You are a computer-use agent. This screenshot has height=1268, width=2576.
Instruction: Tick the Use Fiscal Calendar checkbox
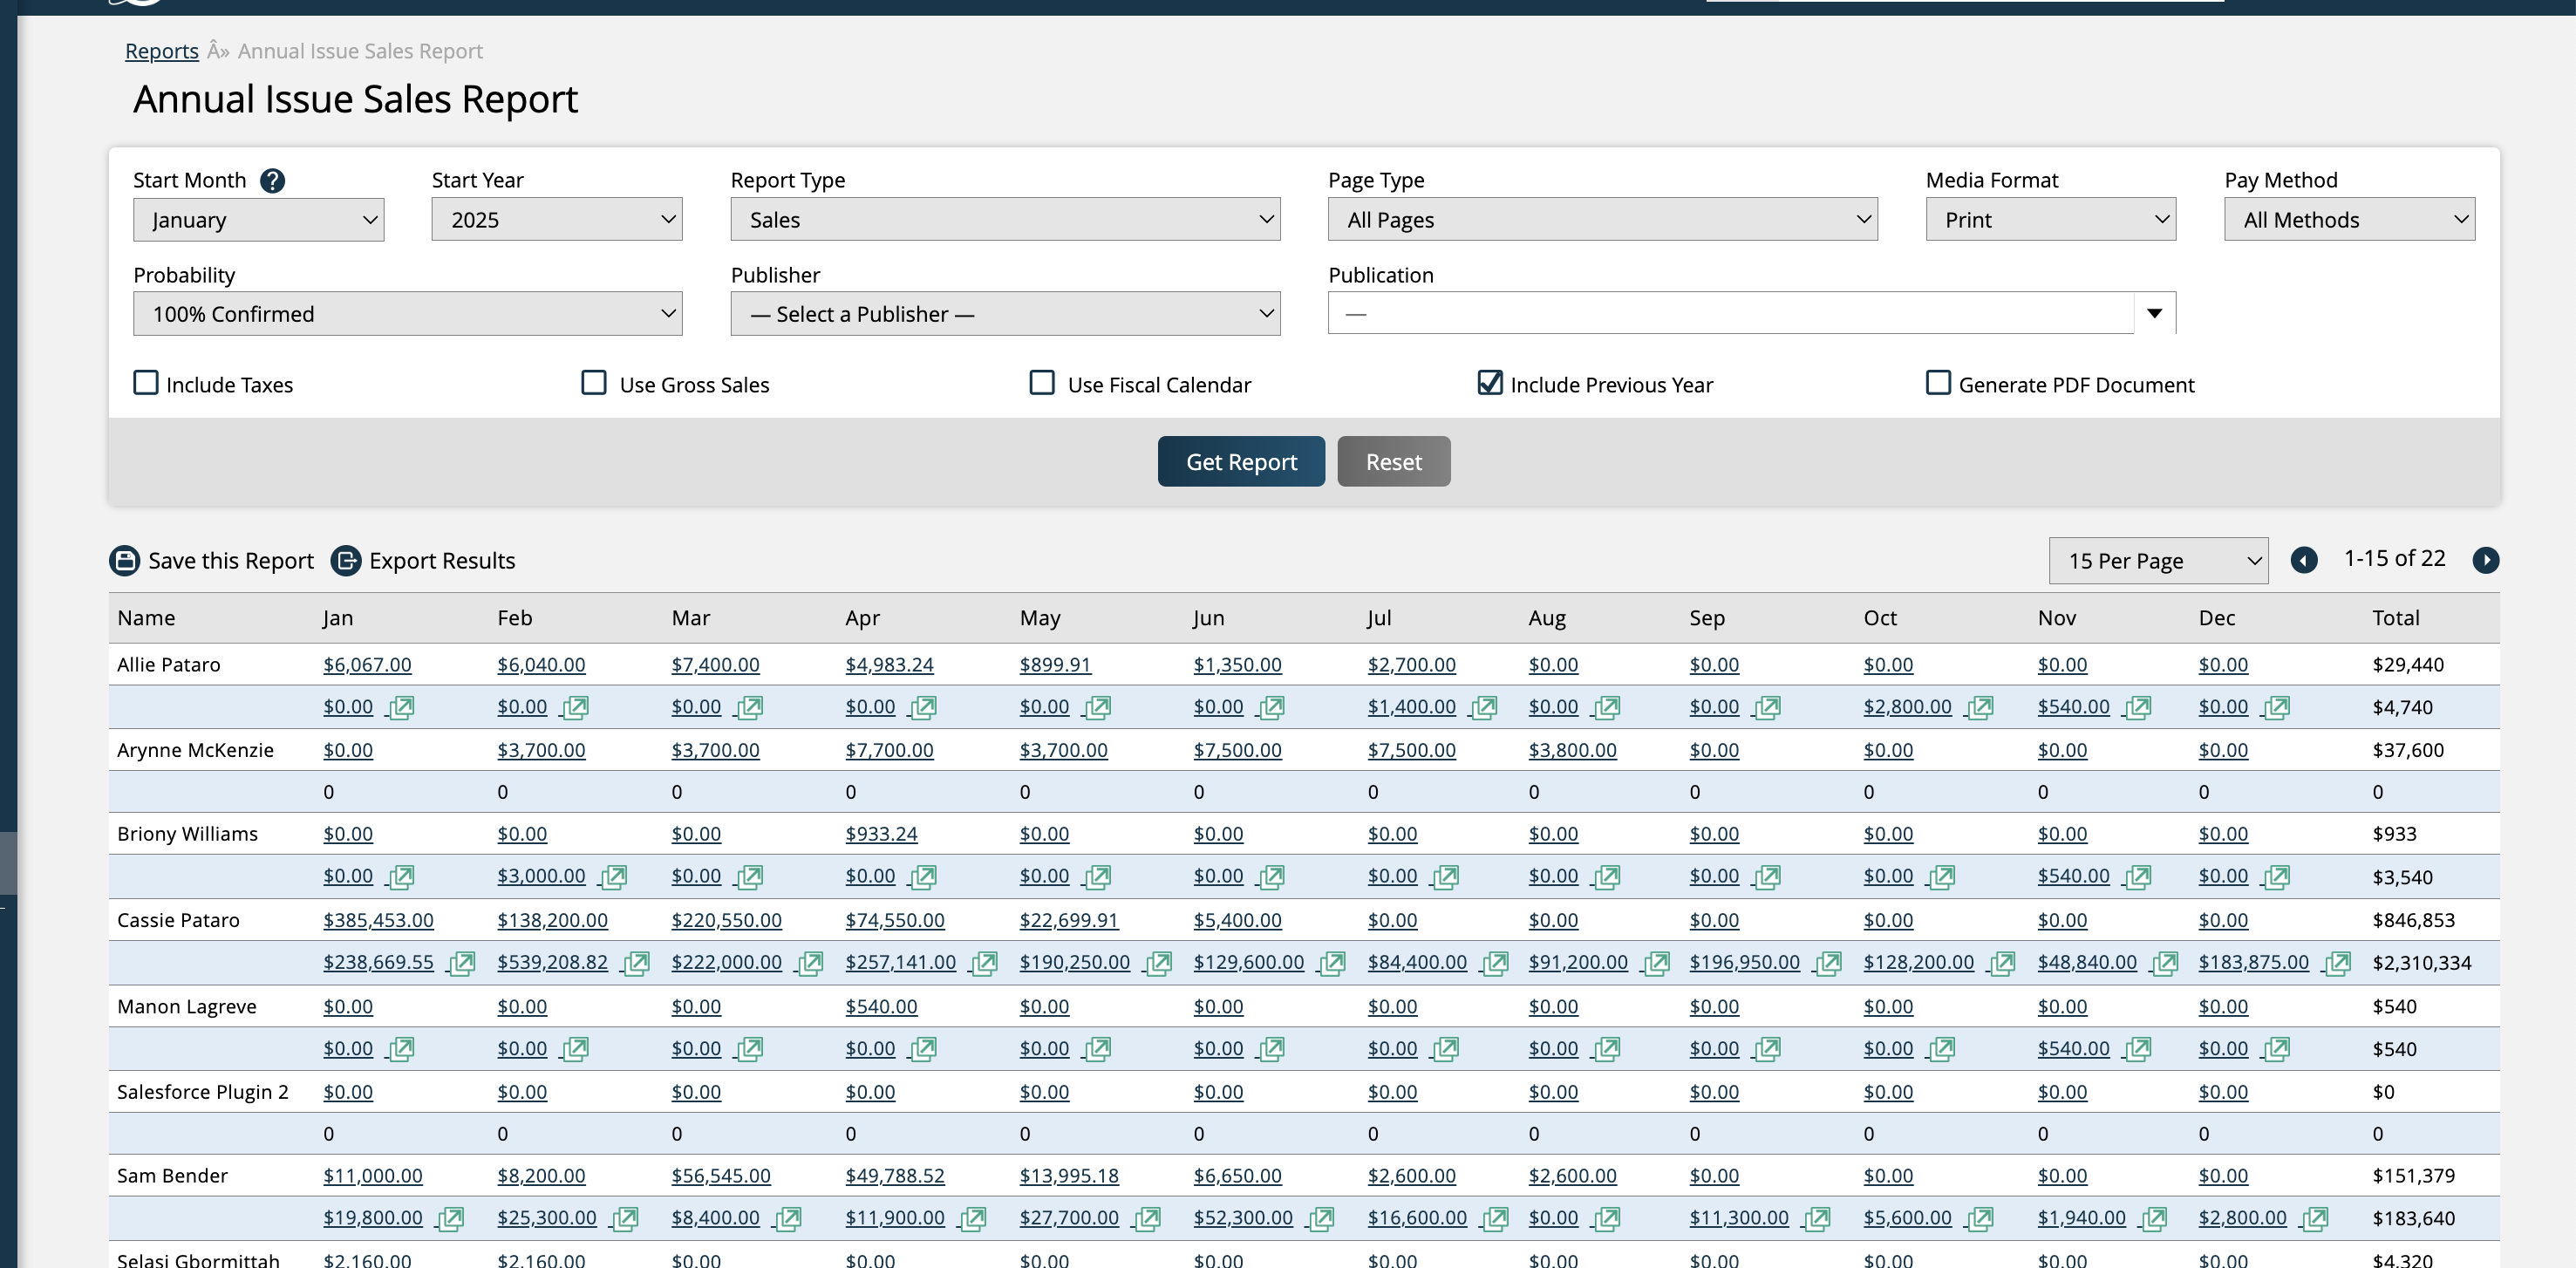point(1042,383)
